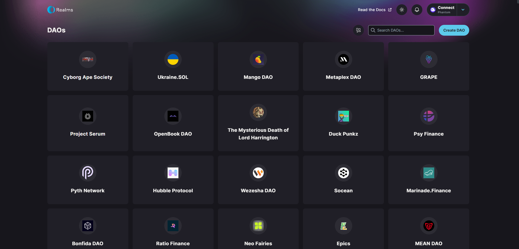Click the Neo Fairies title
This screenshot has width=519, height=249.
[258, 244]
